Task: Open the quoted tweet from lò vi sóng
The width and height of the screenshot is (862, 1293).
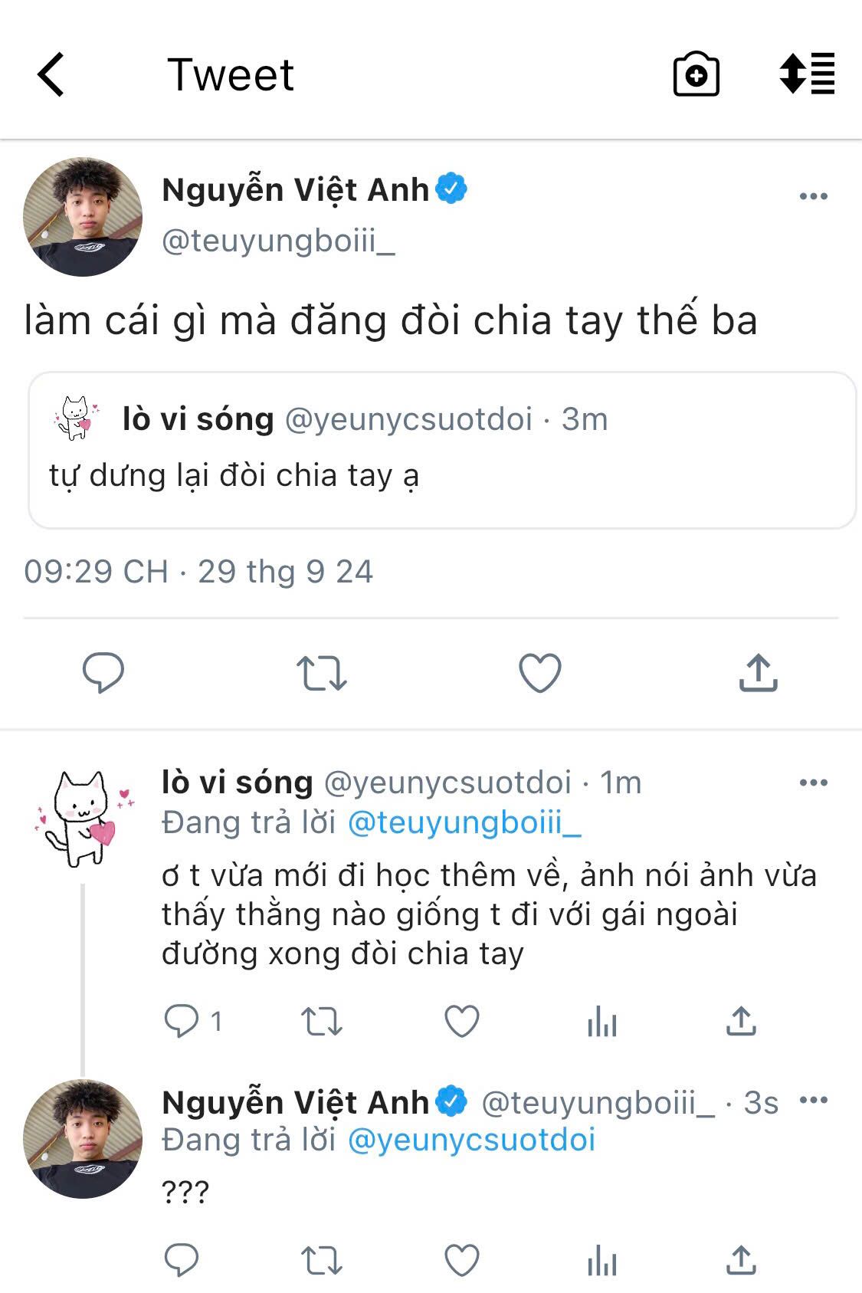Action: point(442,451)
